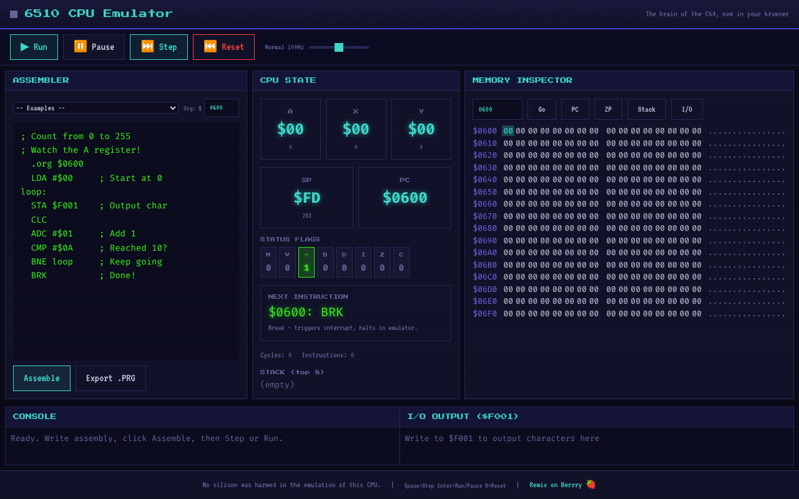Click the strawberry icon in footer

[591, 484]
